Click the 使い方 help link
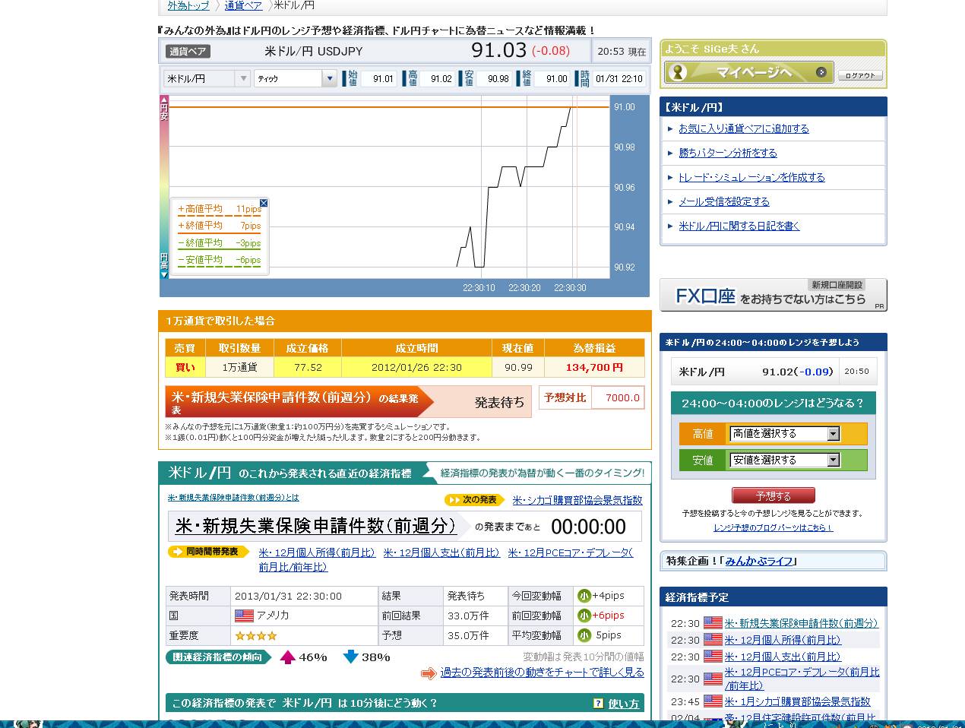 pos(623,704)
